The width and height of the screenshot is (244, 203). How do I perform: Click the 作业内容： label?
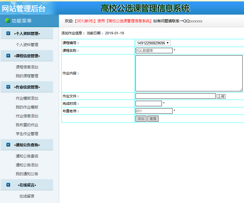(71, 73)
